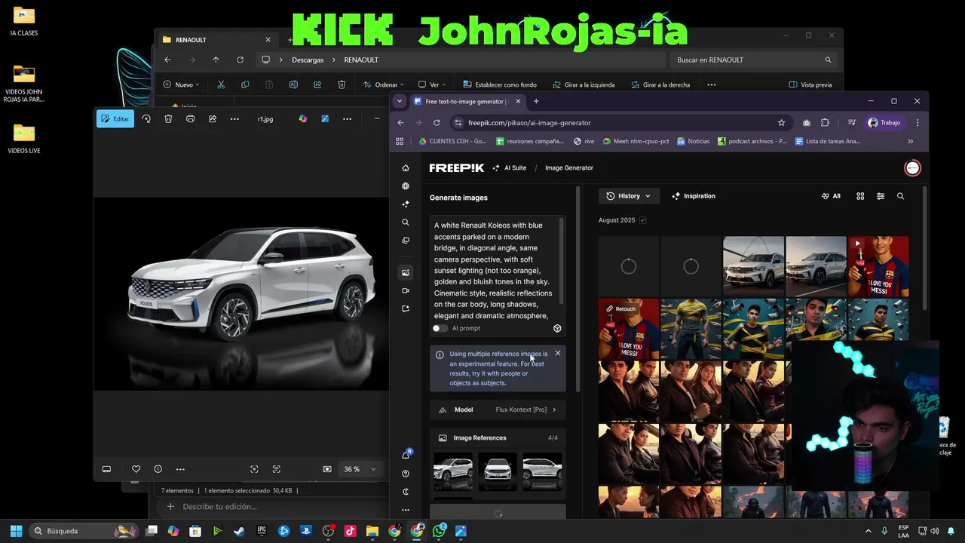This screenshot has width=965, height=543.
Task: Toggle the AI prompt switch
Action: pyautogui.click(x=440, y=328)
